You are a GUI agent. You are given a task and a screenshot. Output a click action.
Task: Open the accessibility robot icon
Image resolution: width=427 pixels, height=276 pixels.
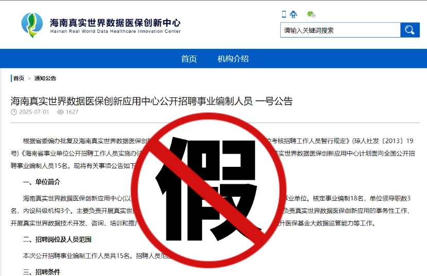294,14
